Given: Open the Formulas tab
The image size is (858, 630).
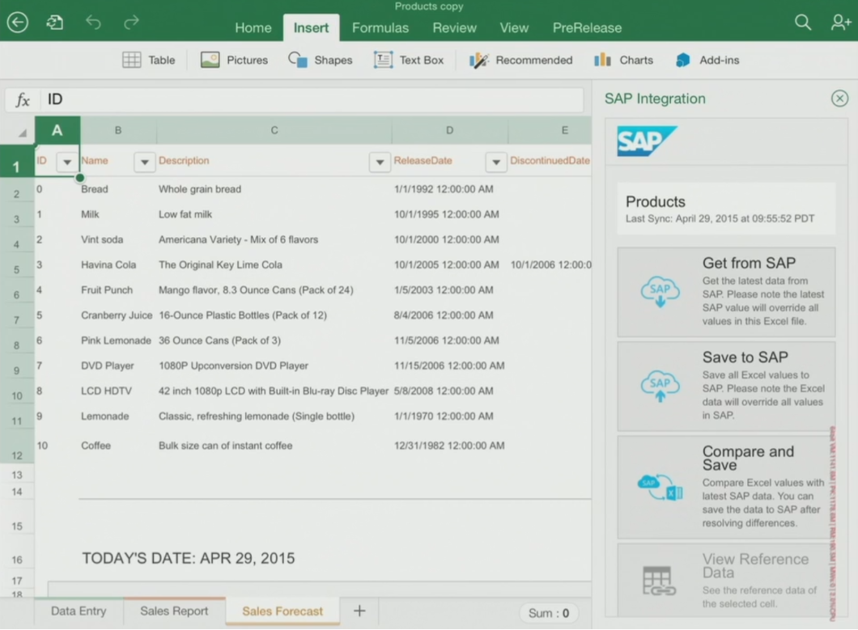Looking at the screenshot, I should (380, 27).
